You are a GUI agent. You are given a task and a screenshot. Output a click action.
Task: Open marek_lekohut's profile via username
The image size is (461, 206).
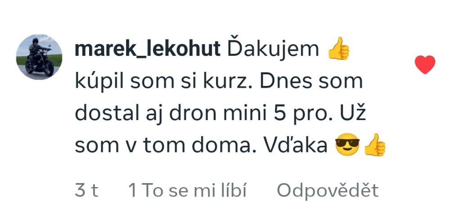coord(148,49)
